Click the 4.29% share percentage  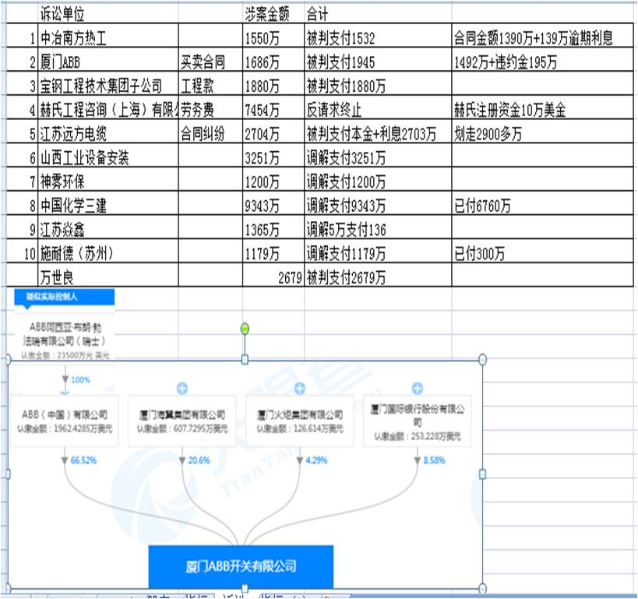tap(316, 460)
